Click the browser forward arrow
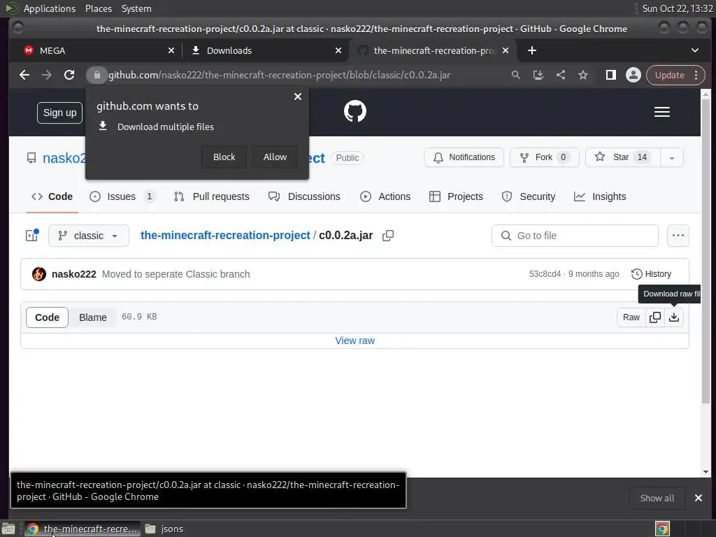This screenshot has width=716, height=537. (x=47, y=76)
